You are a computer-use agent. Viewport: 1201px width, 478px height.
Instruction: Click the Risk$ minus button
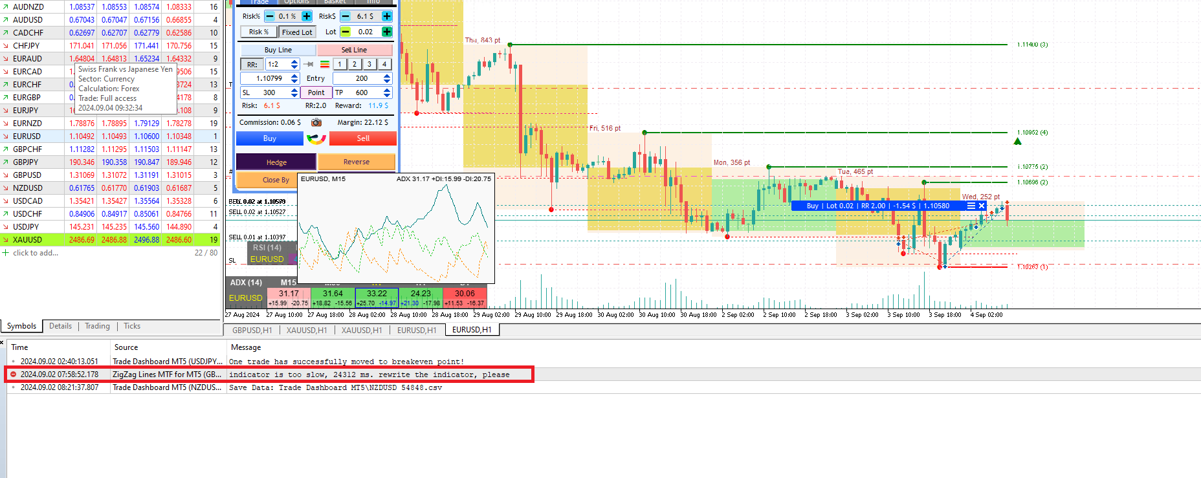[x=346, y=16]
